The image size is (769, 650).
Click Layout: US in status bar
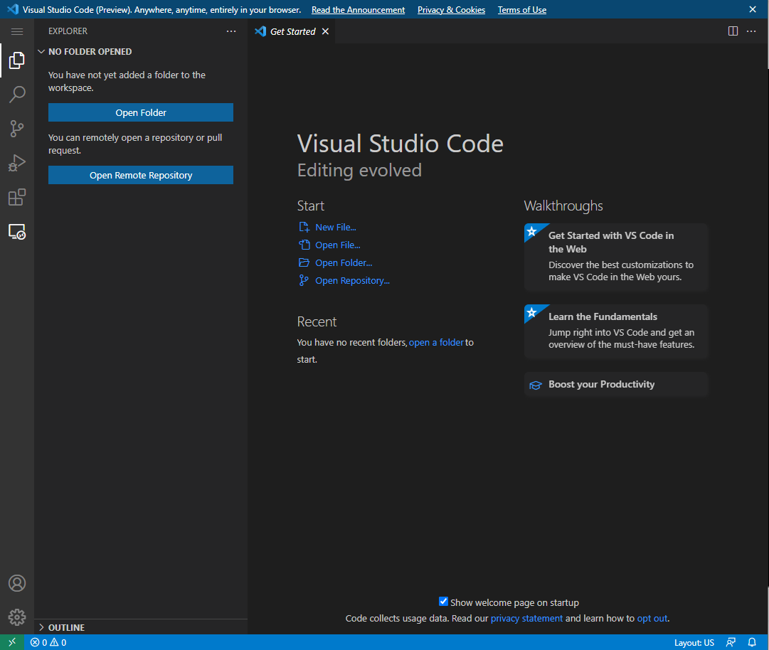694,642
